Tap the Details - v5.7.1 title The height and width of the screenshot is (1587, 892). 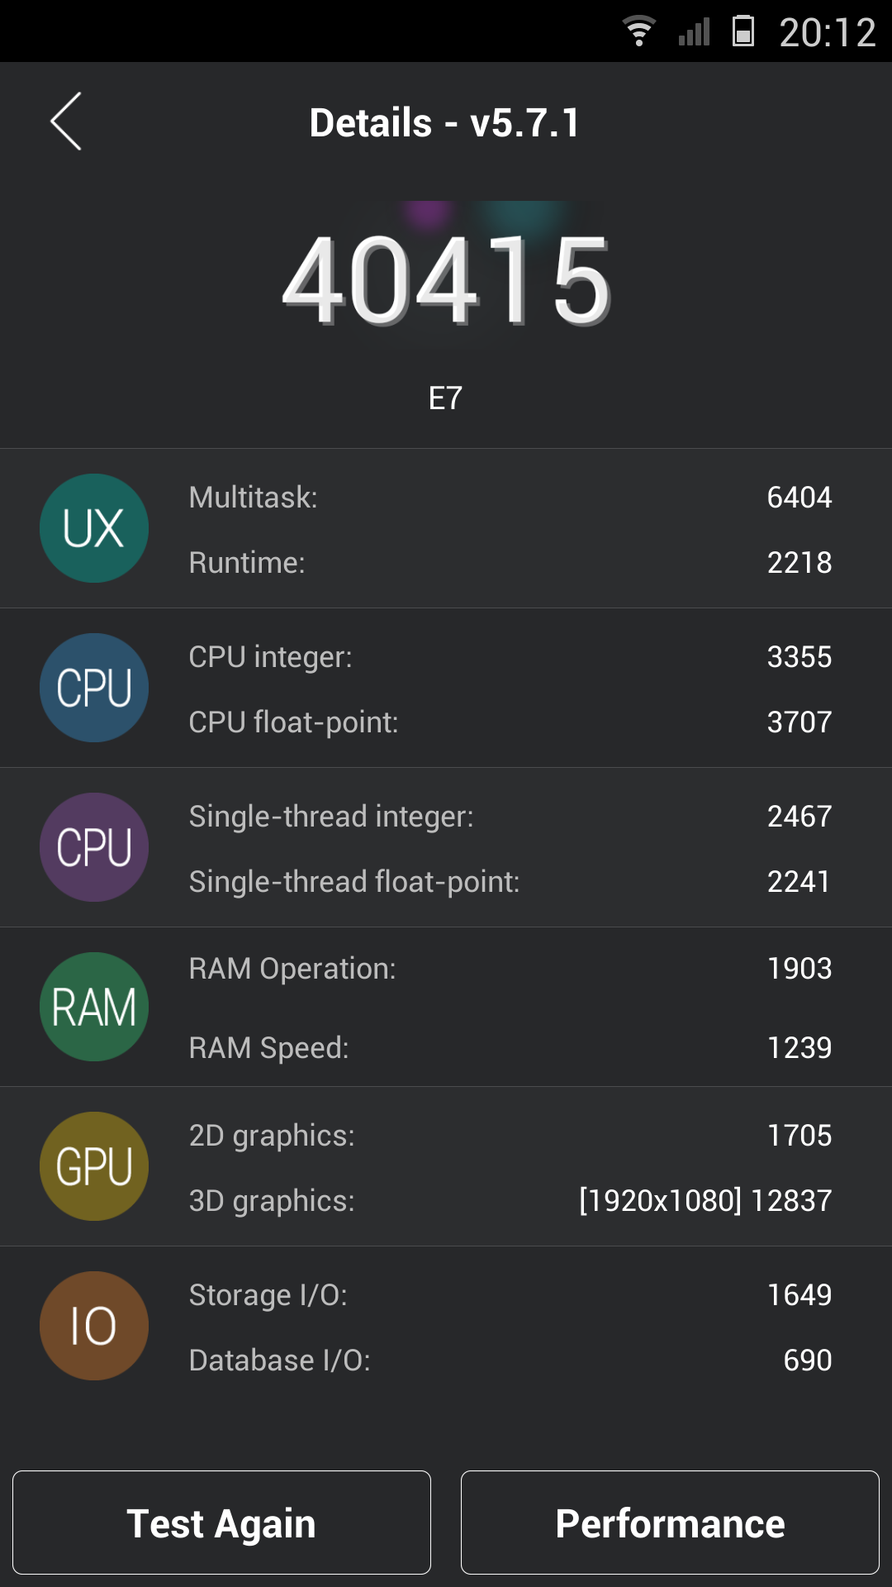445,123
